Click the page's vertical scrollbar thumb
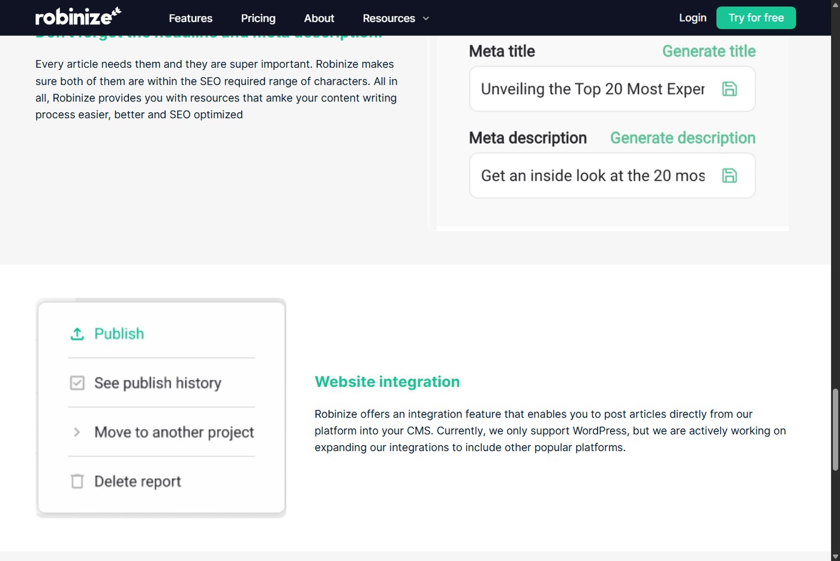Image resolution: width=840 pixels, height=561 pixels. pyautogui.click(x=835, y=430)
